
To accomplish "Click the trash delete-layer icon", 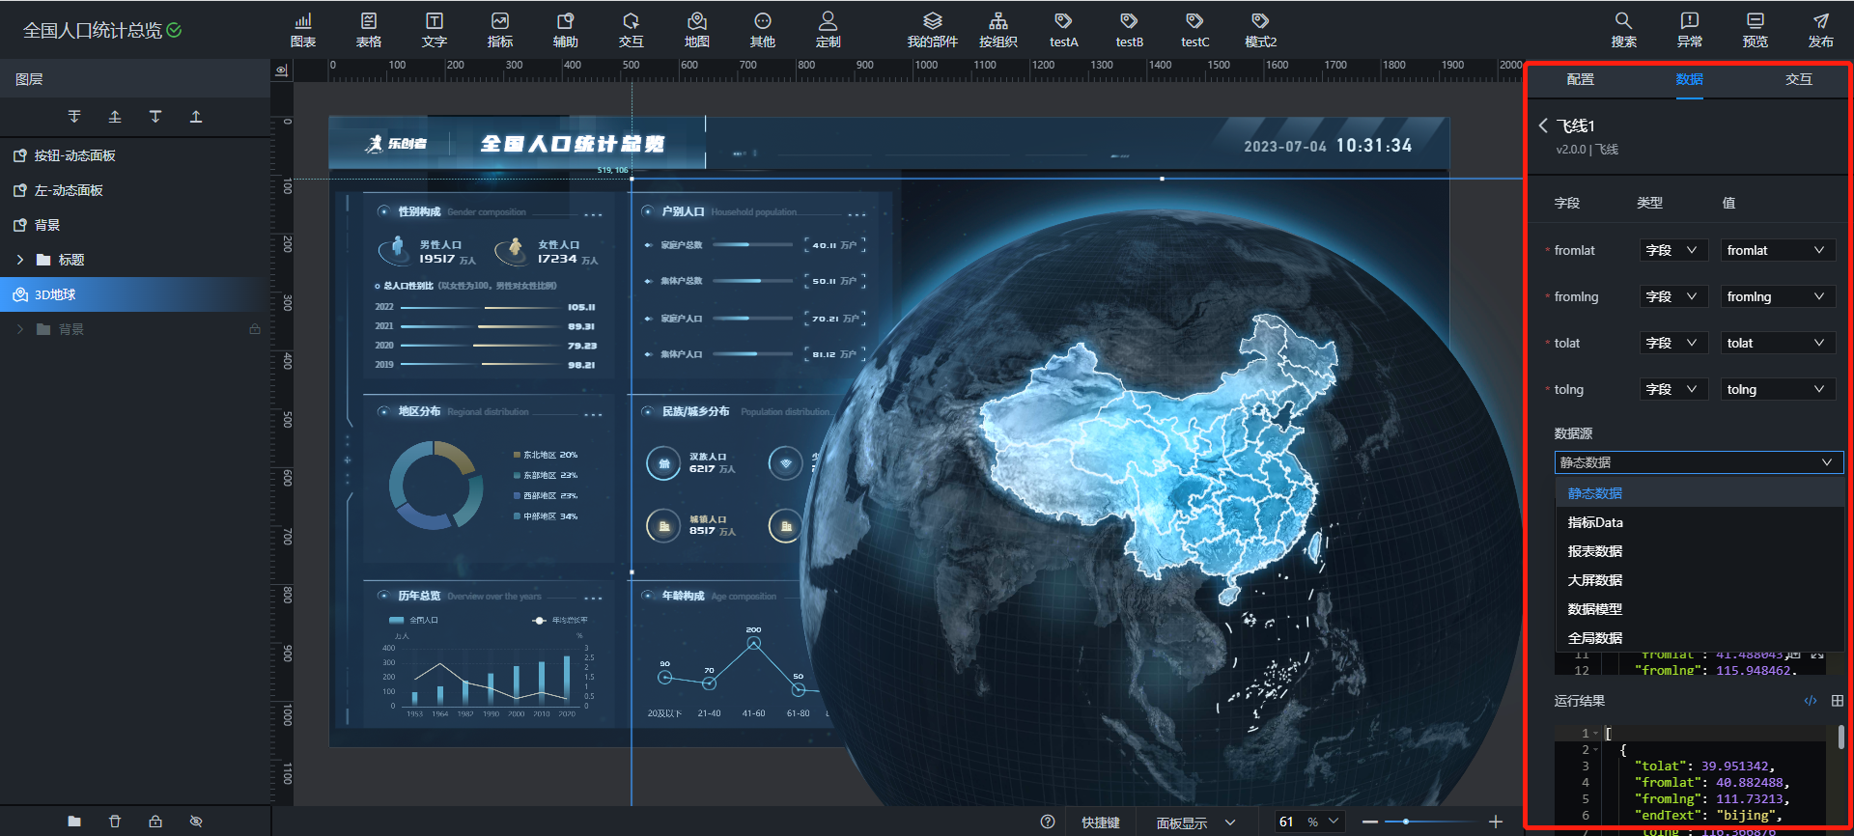I will tap(115, 822).
